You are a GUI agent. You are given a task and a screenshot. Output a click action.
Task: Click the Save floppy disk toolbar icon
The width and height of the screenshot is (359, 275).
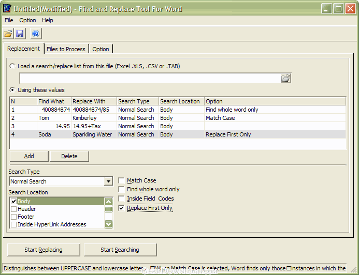point(20,34)
